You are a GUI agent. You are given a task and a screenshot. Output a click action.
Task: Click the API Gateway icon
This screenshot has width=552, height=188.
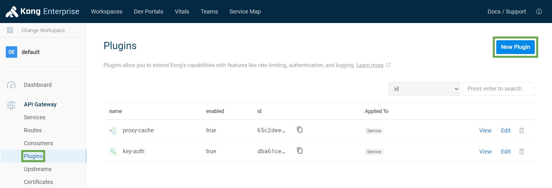[x=11, y=105]
